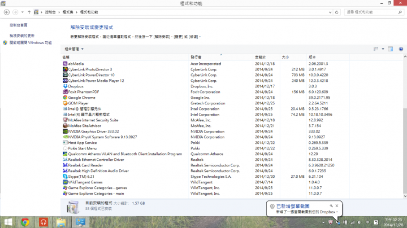The width and height of the screenshot is (407, 228).
Task: Open File Explorer from the taskbar
Action: coord(61,222)
